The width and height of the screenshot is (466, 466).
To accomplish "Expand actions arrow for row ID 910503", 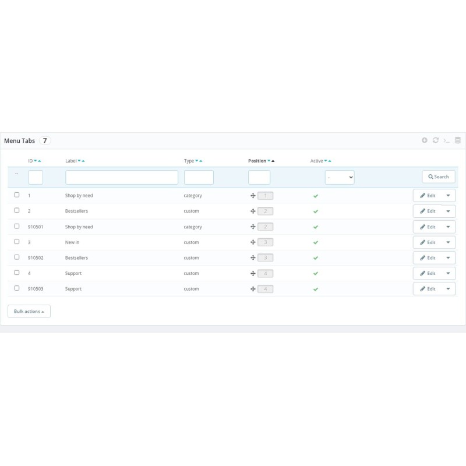I will pyautogui.click(x=448, y=289).
